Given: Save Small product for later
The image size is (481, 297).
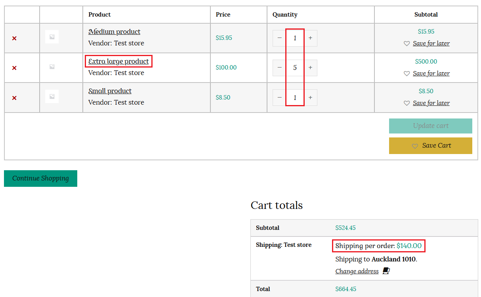Looking at the screenshot, I should (431, 103).
